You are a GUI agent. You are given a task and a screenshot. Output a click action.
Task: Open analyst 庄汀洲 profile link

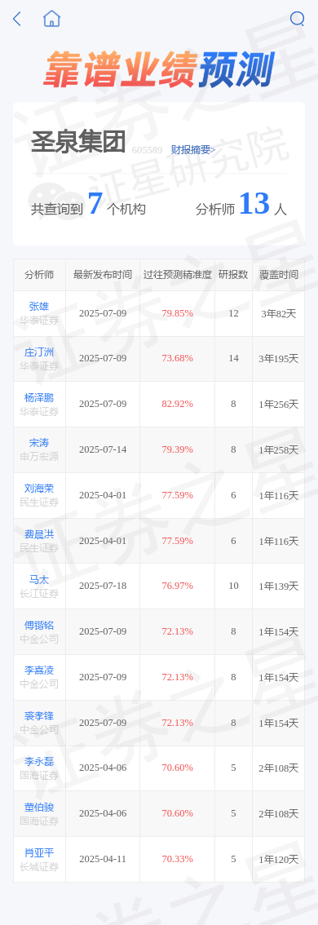39,352
